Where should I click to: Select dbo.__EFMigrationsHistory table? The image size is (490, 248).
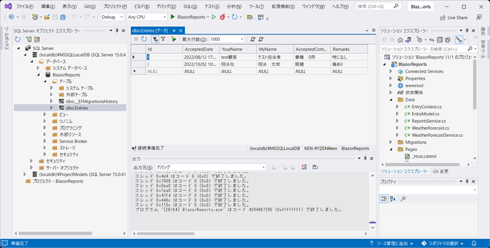[x=92, y=101]
